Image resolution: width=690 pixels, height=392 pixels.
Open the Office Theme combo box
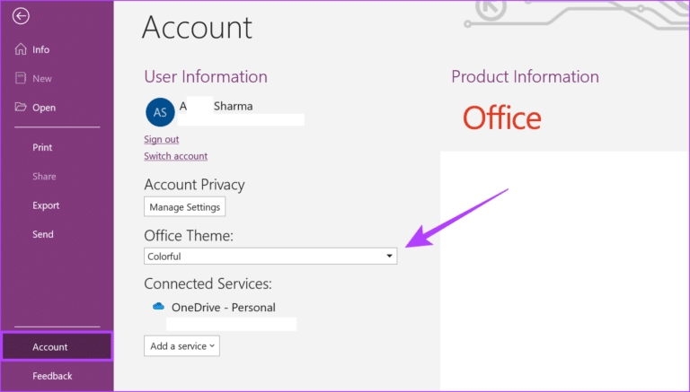270,257
